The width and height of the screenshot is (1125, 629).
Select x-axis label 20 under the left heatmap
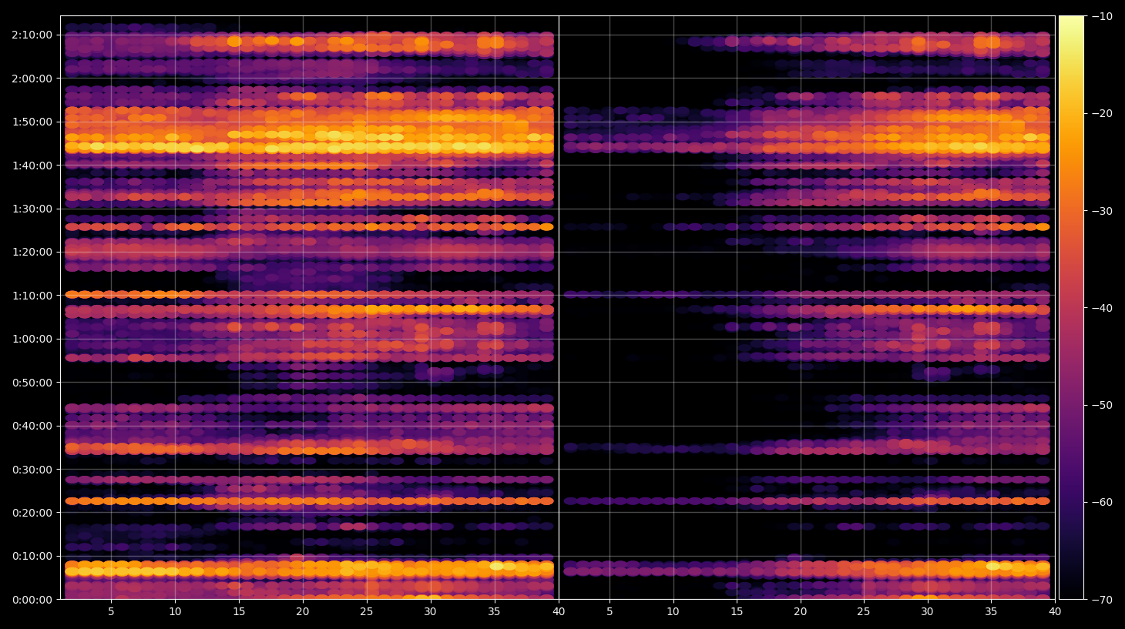pos(303,612)
